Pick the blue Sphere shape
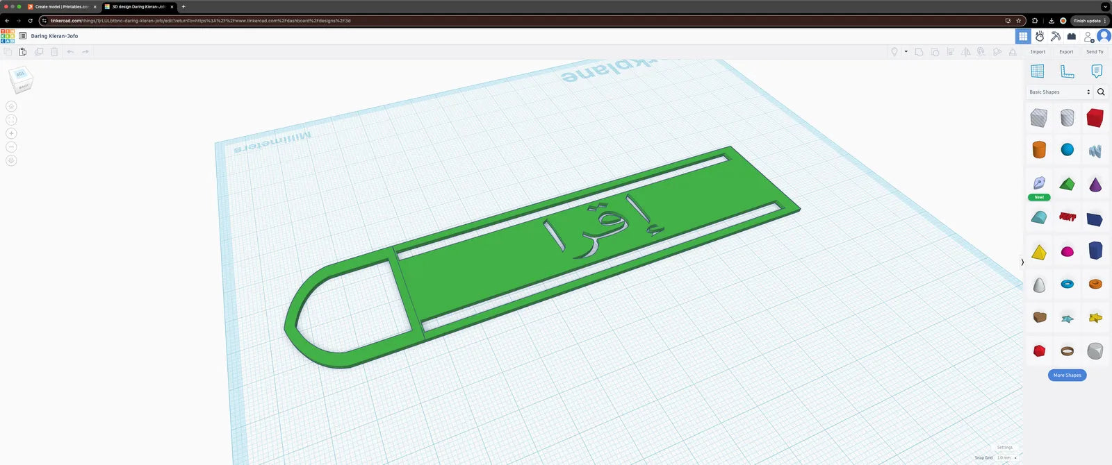 pos(1068,150)
